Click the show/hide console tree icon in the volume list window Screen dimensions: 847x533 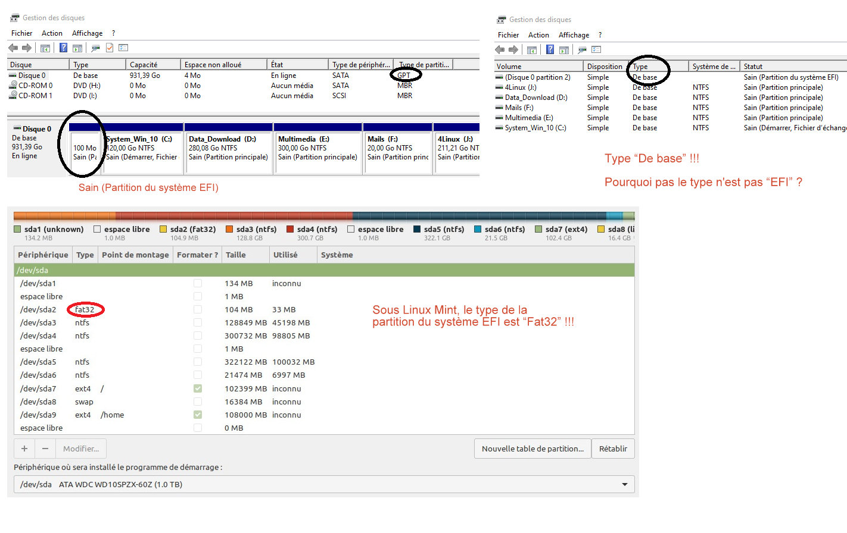(x=532, y=50)
